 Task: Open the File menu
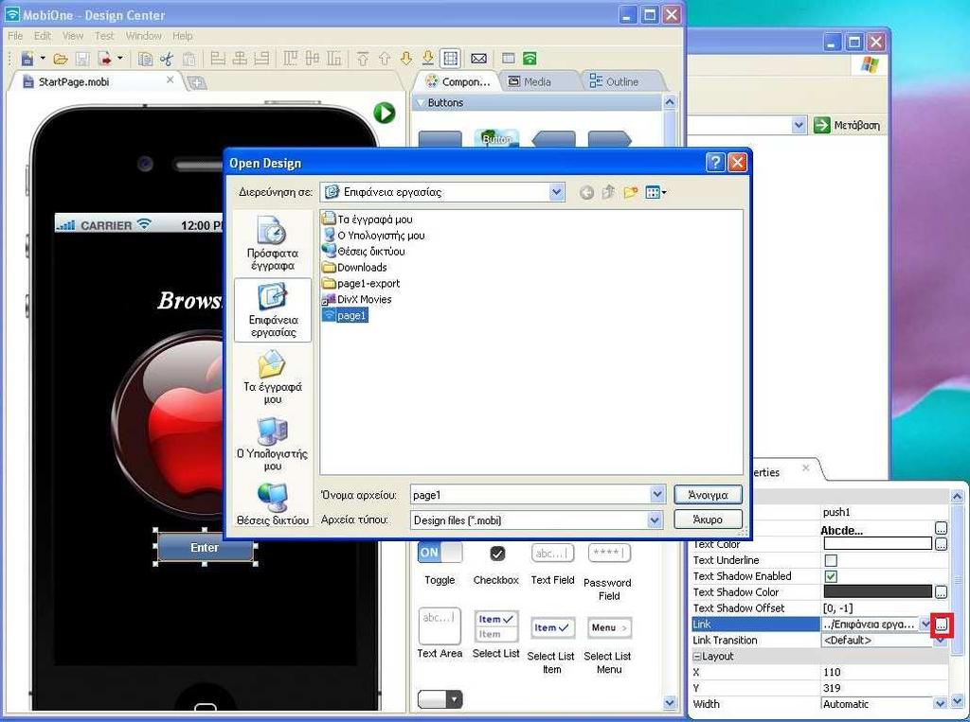point(15,36)
